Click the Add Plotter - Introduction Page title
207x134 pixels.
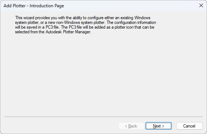tap(34, 6)
